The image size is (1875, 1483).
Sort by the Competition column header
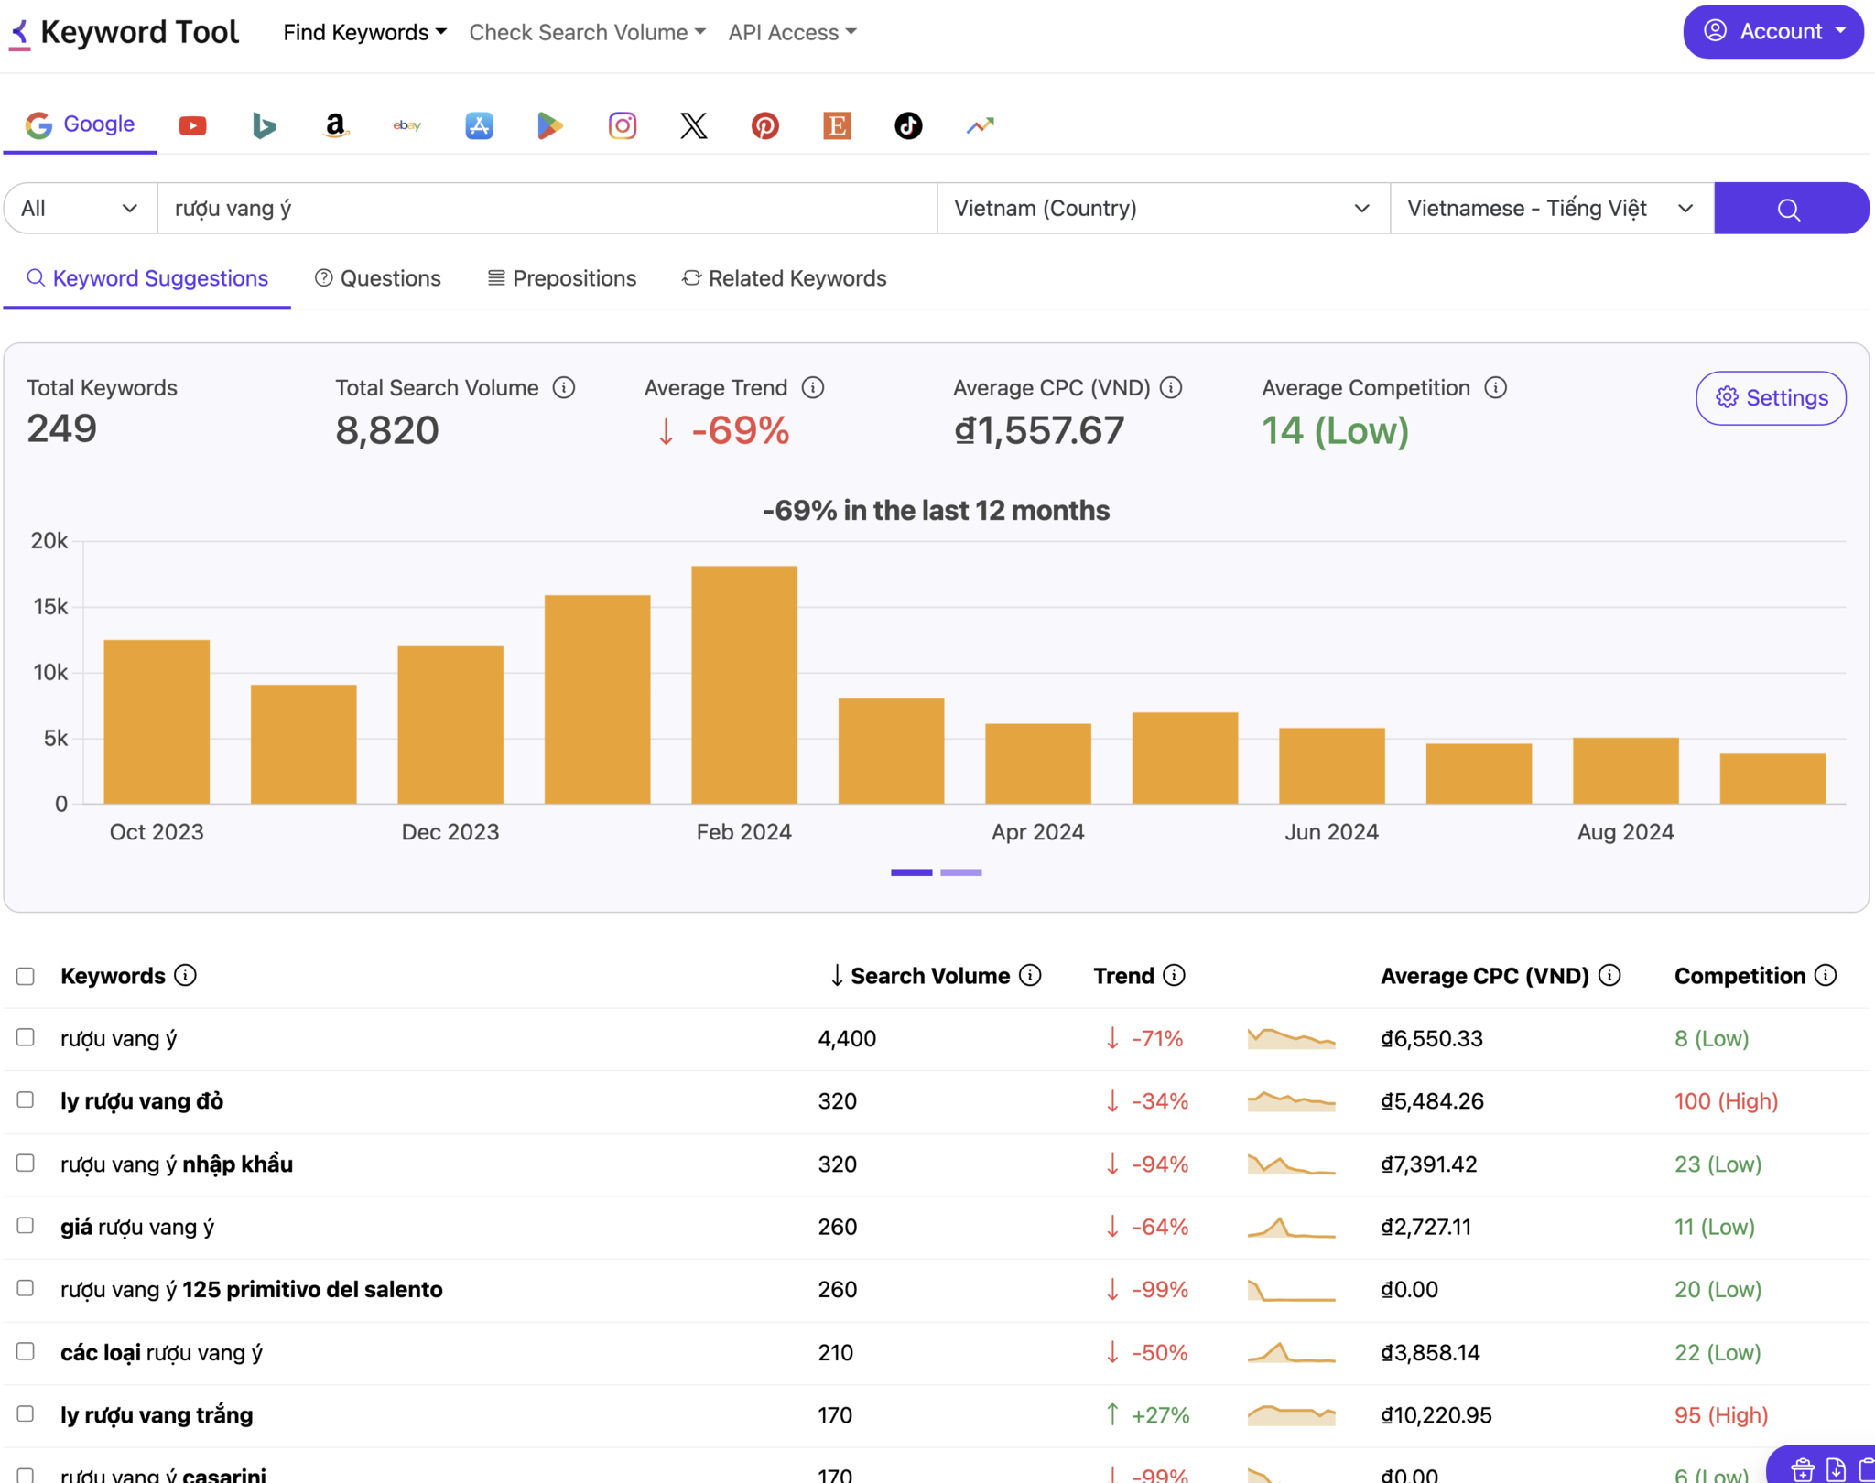(x=1740, y=977)
